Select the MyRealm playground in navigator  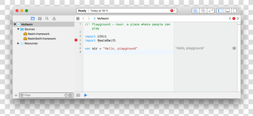[x=43, y=24]
